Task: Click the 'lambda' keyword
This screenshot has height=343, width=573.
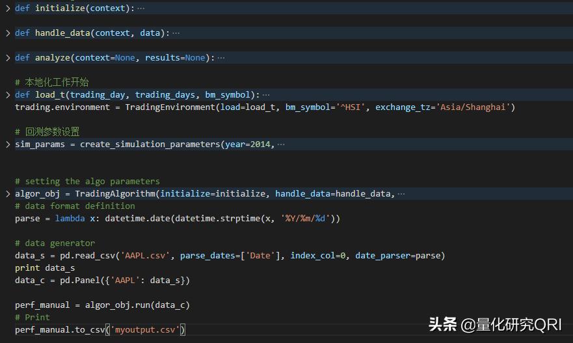Action: (x=70, y=218)
